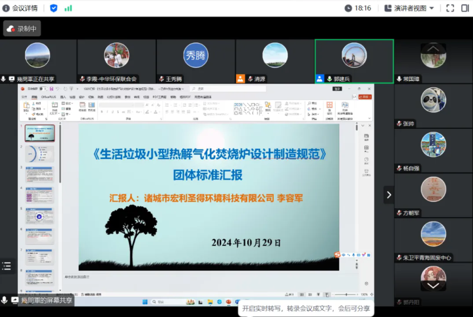
Task: Click the meeting timer clock showing 18:16
Action: (358, 8)
